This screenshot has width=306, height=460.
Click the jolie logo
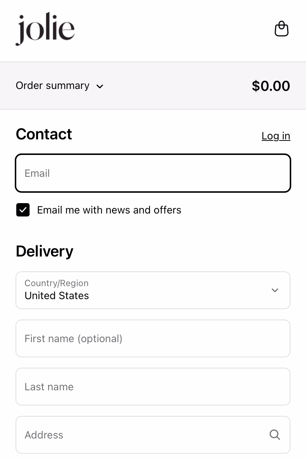pyautogui.click(x=45, y=30)
